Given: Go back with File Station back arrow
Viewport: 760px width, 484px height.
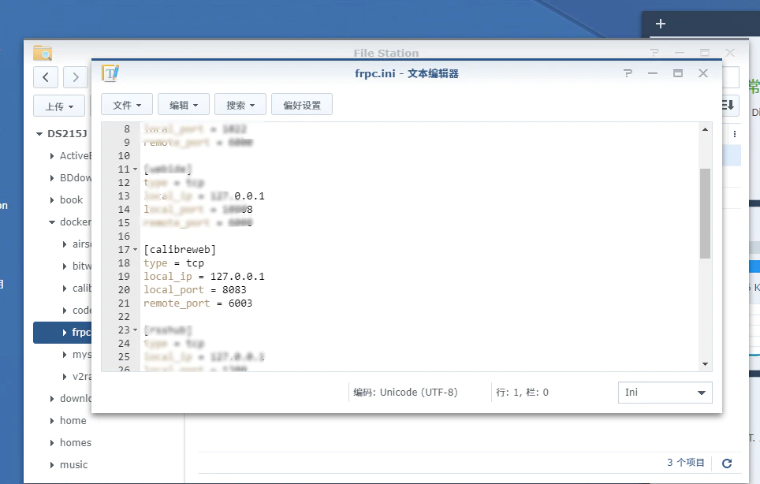Looking at the screenshot, I should click(46, 76).
